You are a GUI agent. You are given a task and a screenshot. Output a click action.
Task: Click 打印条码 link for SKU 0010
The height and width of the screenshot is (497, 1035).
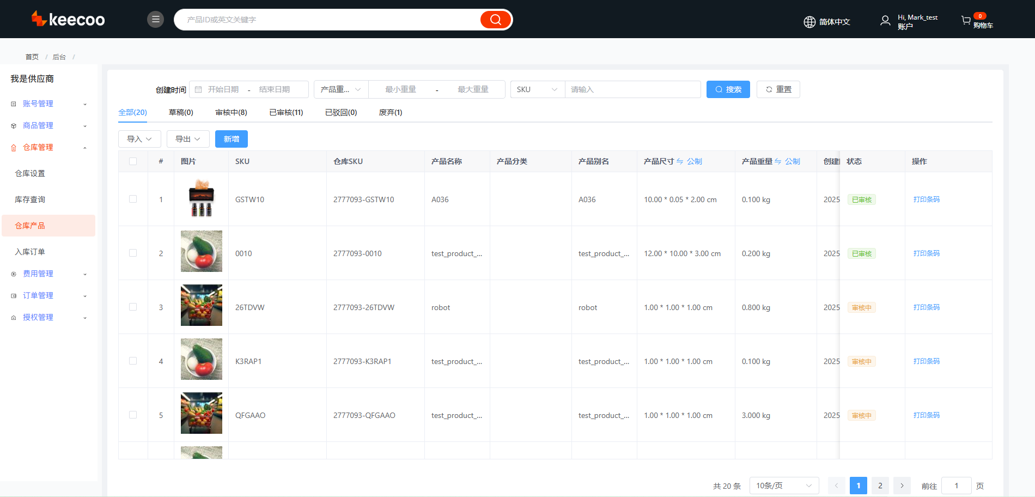(x=926, y=253)
